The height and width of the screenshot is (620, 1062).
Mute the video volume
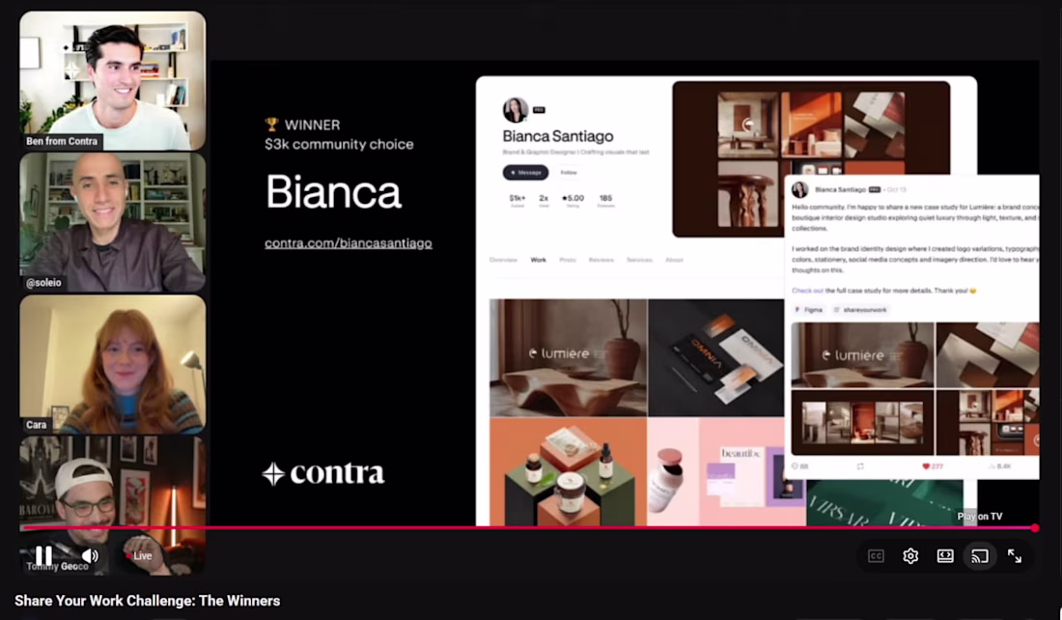pos(90,555)
